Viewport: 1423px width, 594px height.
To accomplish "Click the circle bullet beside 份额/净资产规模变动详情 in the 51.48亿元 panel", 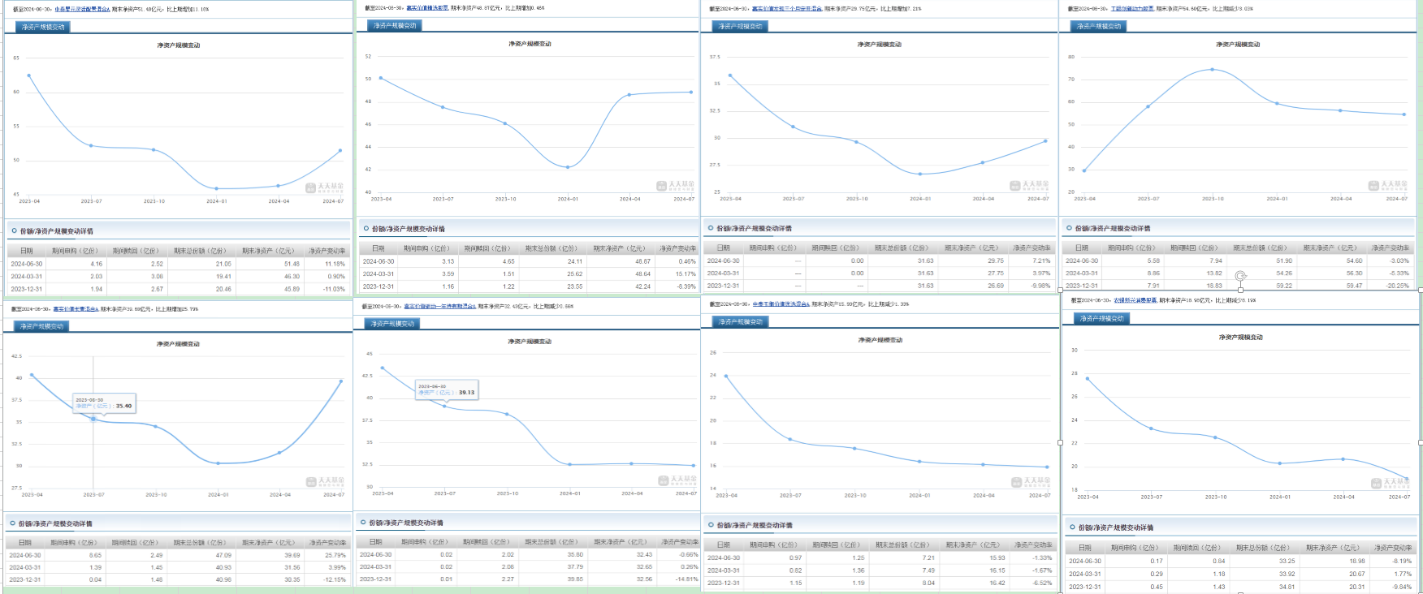I will click(14, 230).
